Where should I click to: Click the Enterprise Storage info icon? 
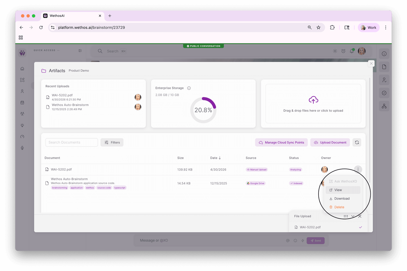(x=189, y=88)
